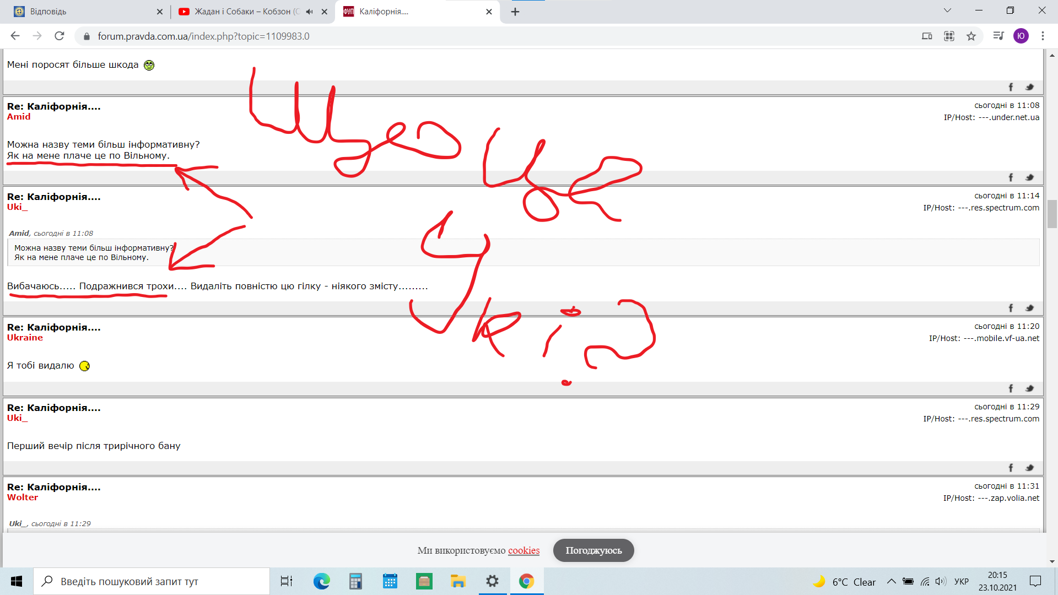Open Chrome three-dot menu
The height and width of the screenshot is (595, 1058).
pos(1043,36)
